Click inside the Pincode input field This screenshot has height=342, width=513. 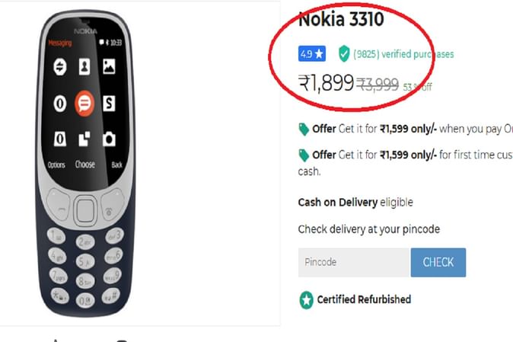coord(352,263)
